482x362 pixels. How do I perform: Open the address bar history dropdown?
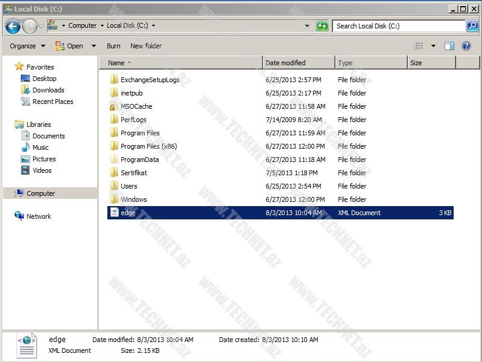(x=307, y=26)
